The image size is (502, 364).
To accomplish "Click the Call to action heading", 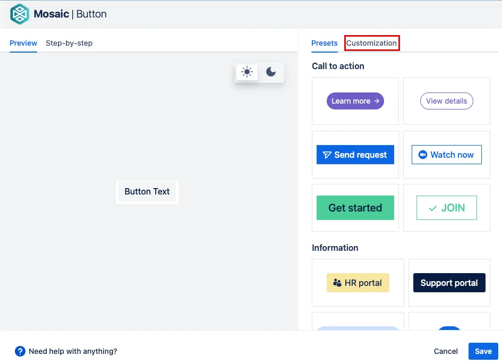I will [x=338, y=66].
